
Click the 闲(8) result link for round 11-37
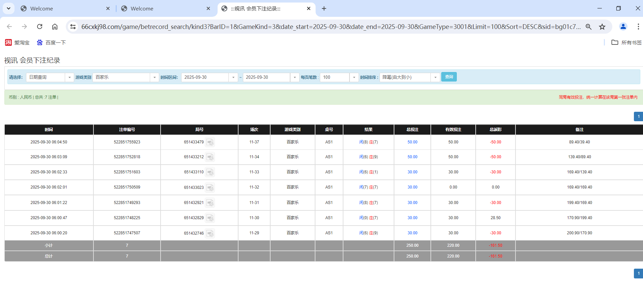[x=363, y=142]
